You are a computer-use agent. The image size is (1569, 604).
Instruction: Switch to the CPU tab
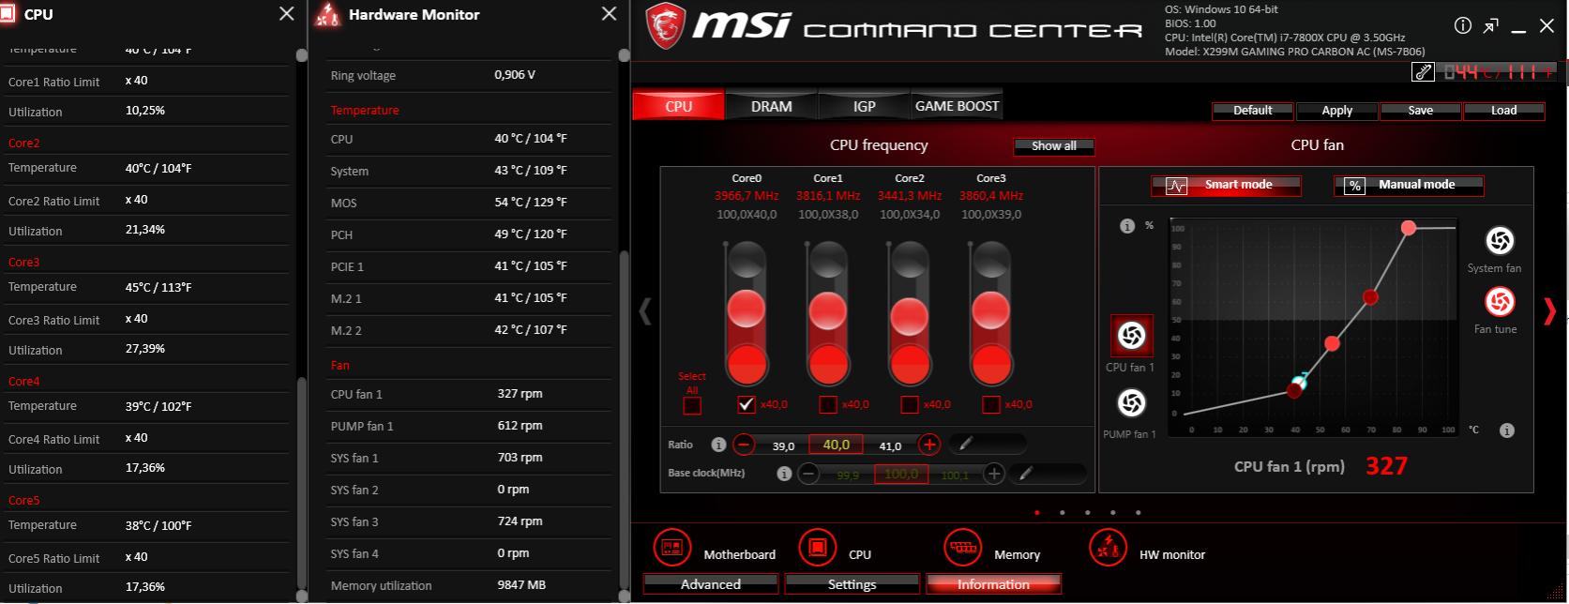(x=679, y=105)
